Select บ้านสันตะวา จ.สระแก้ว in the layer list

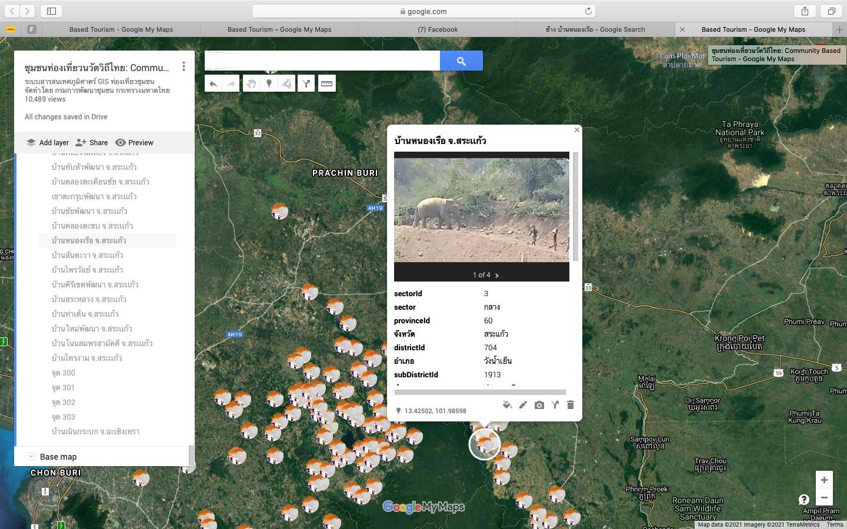point(87,255)
